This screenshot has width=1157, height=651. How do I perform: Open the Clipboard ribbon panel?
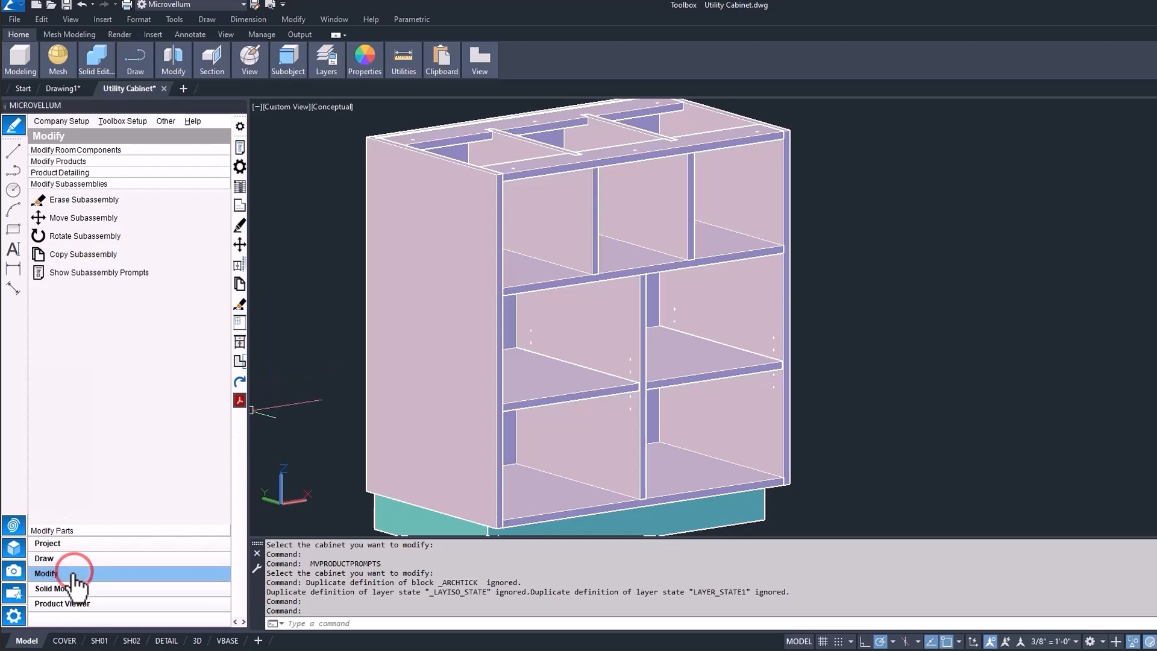pos(442,60)
